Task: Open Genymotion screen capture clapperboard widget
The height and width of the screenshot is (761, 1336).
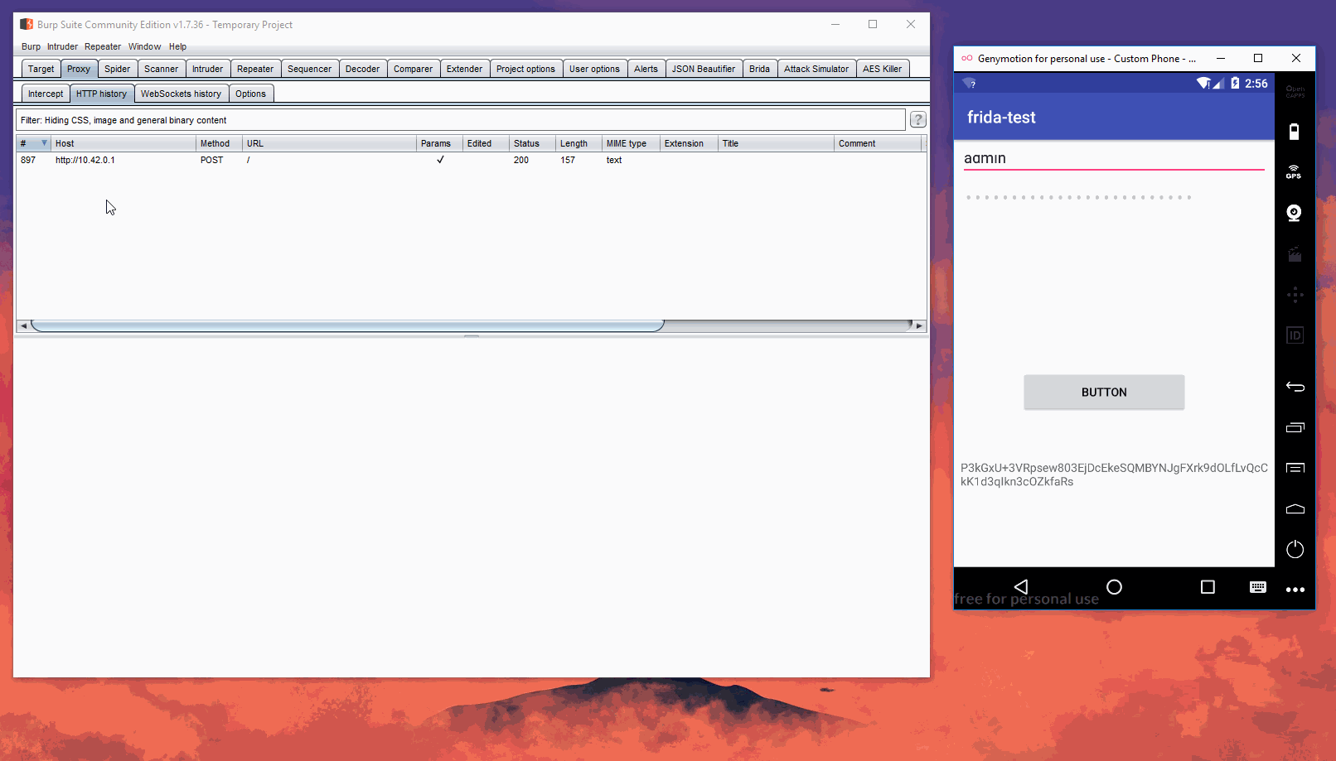Action: (x=1295, y=254)
